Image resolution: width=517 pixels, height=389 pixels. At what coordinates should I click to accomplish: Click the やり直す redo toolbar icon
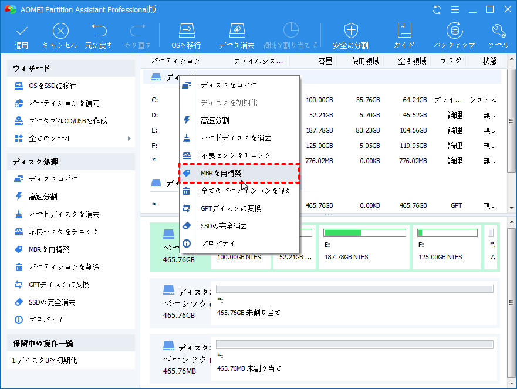pos(137,36)
